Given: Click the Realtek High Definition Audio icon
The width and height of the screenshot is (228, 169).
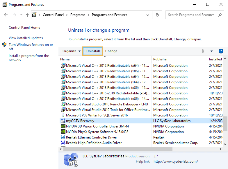Looking at the screenshot, I should [63, 143].
